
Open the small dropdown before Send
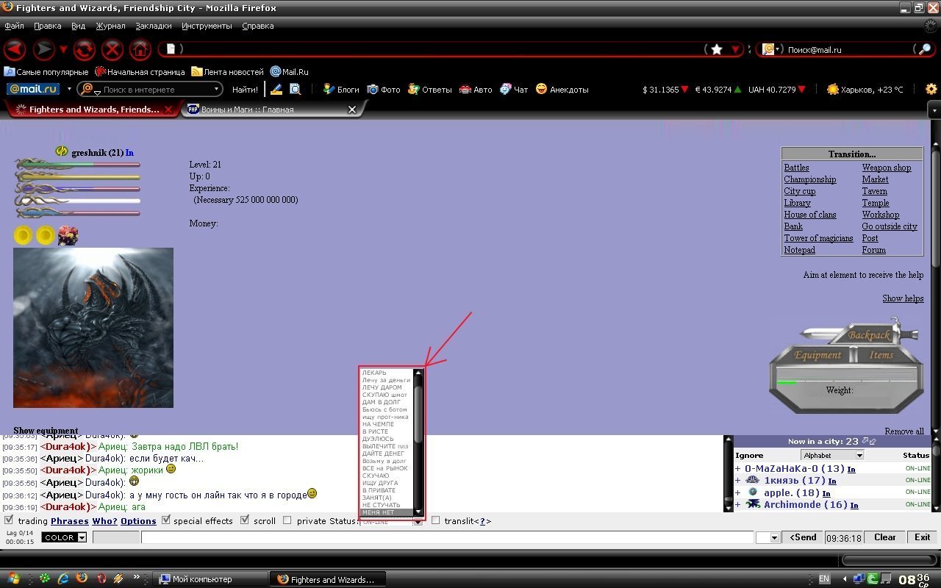click(x=768, y=537)
